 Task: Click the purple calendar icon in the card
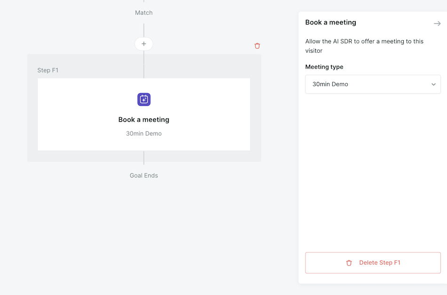coord(144,100)
